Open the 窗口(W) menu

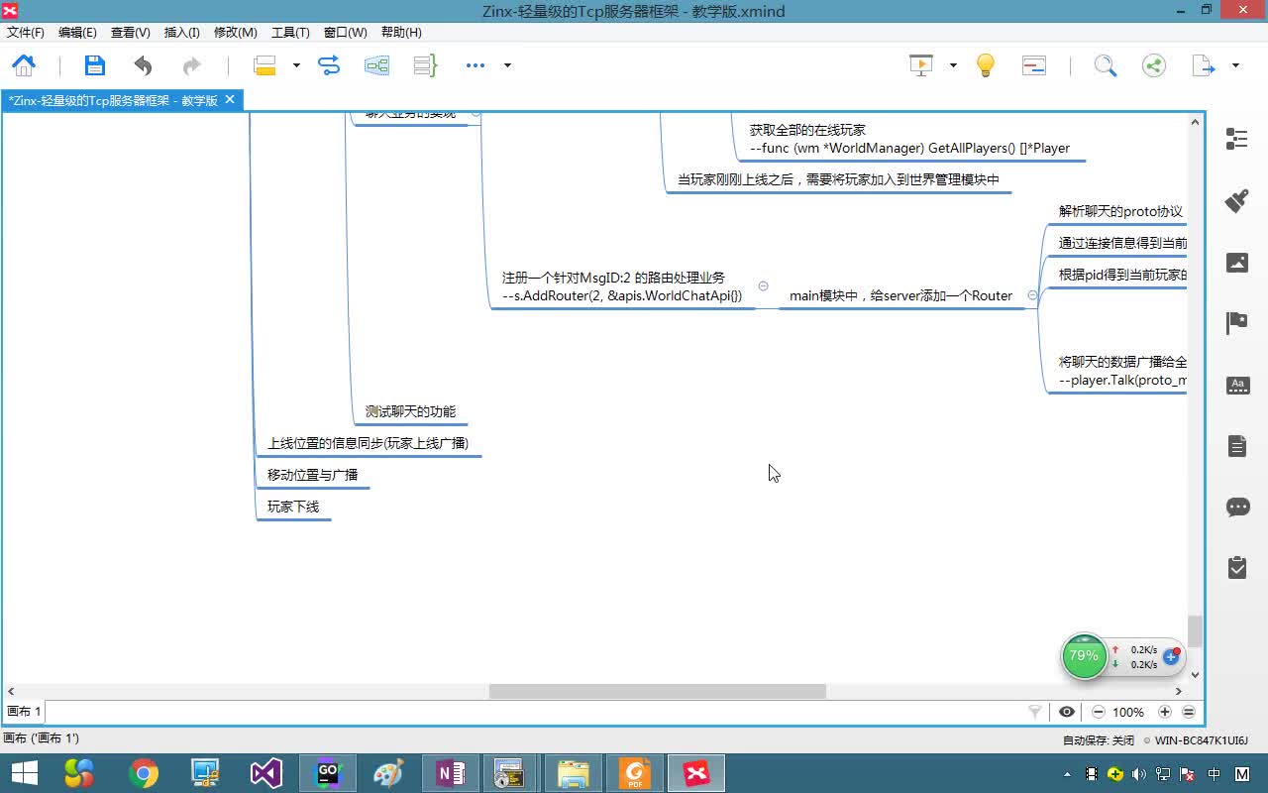click(345, 33)
